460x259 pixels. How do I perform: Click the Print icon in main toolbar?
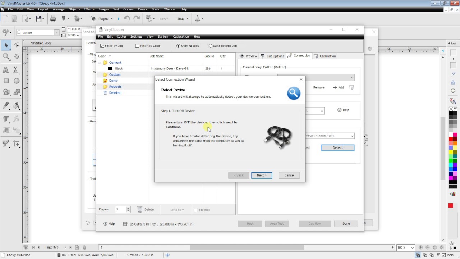pos(53,19)
